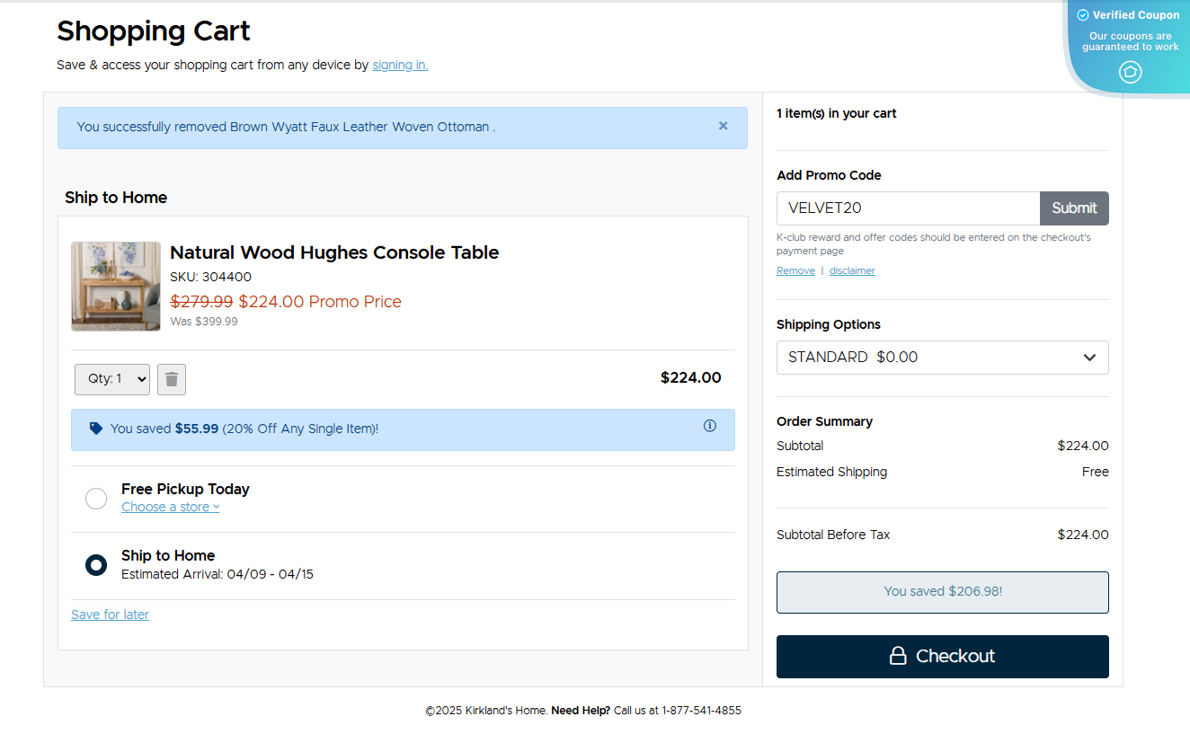Click the Submit promo code button

[1074, 208]
